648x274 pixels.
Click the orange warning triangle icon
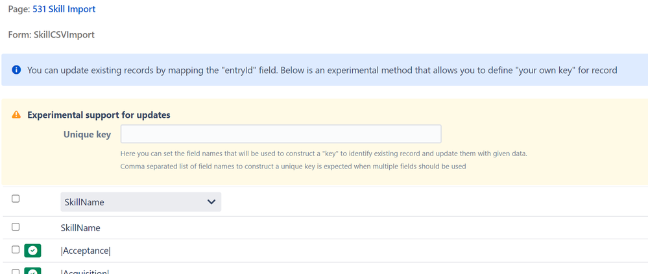[16, 115]
